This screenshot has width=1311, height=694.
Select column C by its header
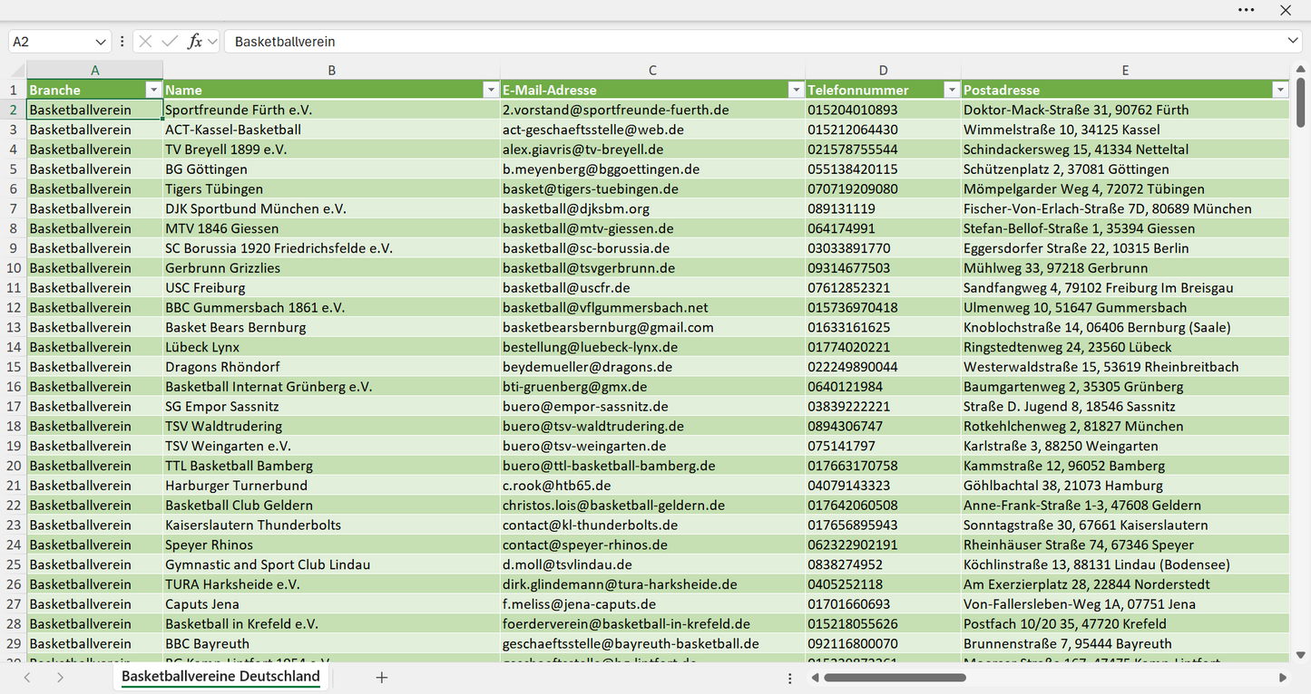(x=653, y=70)
